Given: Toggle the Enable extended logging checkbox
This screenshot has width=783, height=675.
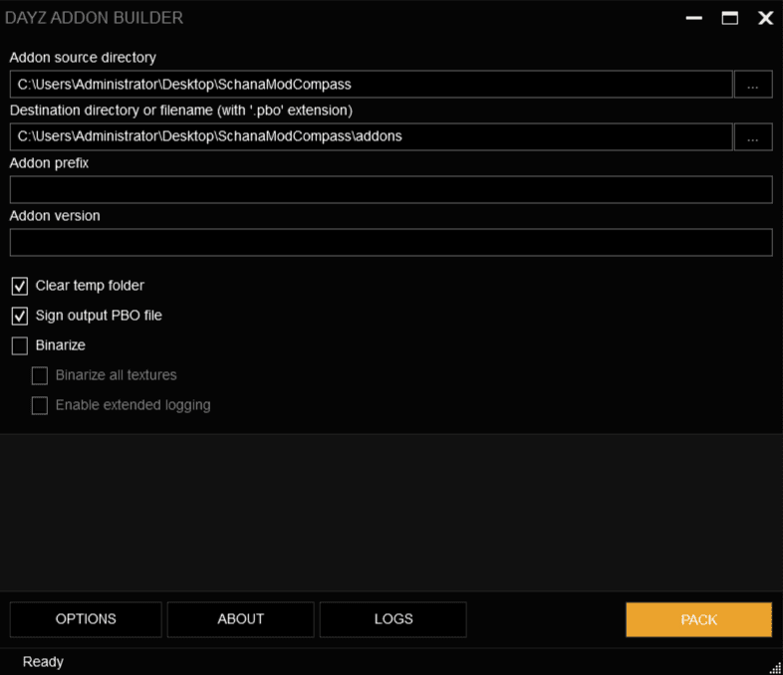Looking at the screenshot, I should 40,406.
